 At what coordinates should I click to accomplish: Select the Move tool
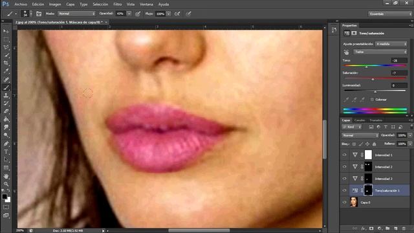[x=6, y=32]
